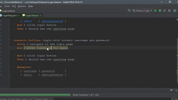Click the editor vertical scrollbar
This screenshot has width=178, height=100.
[x=177, y=61]
